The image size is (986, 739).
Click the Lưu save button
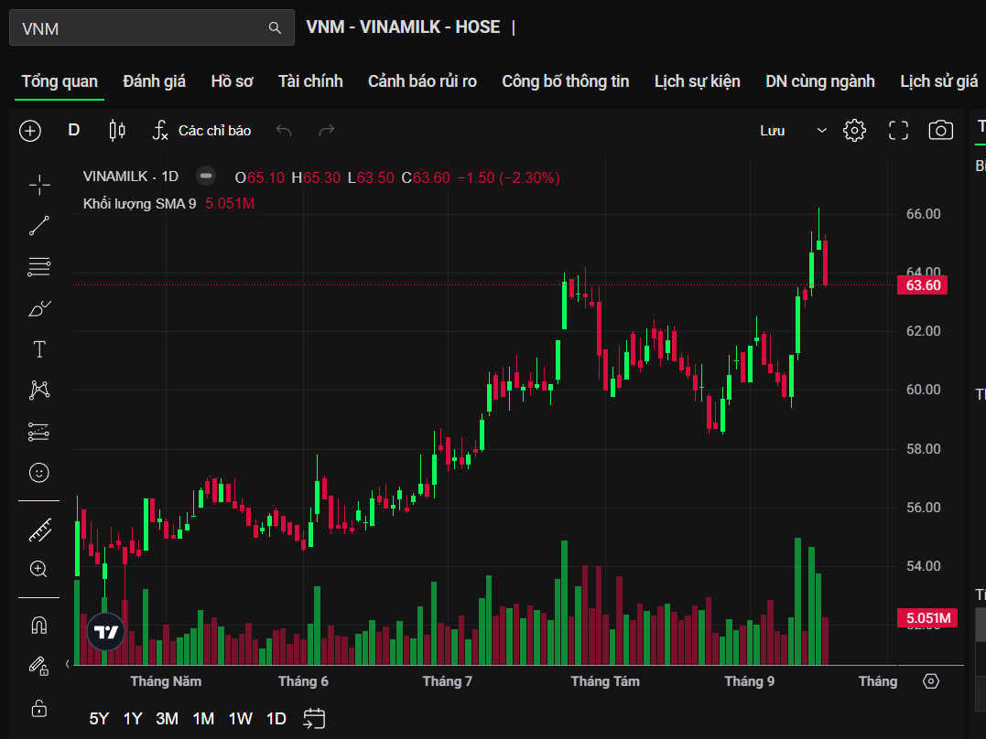coord(772,131)
